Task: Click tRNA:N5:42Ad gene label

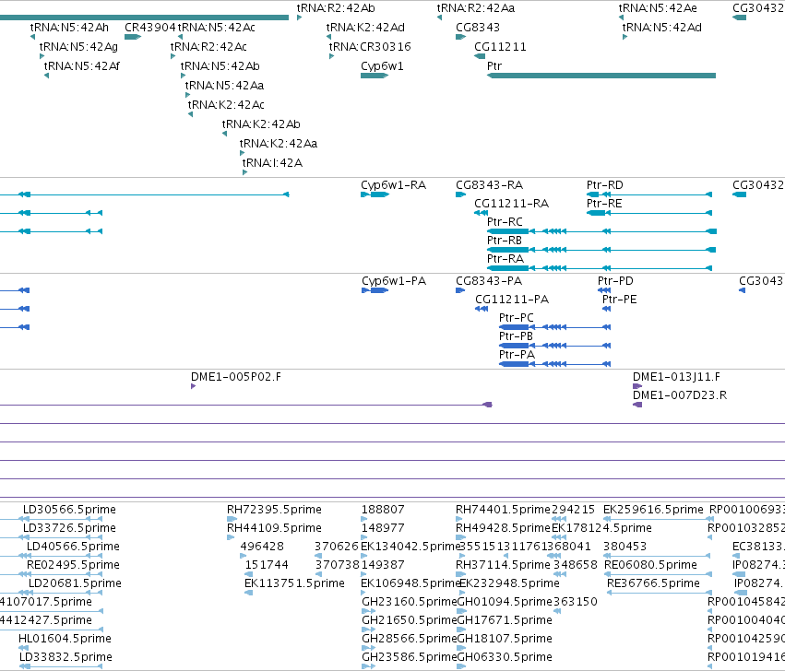Action: coord(661,28)
